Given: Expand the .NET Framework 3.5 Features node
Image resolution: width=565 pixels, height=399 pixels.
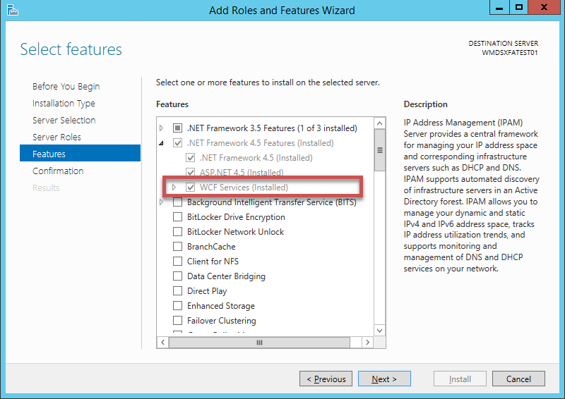Looking at the screenshot, I should (162, 128).
